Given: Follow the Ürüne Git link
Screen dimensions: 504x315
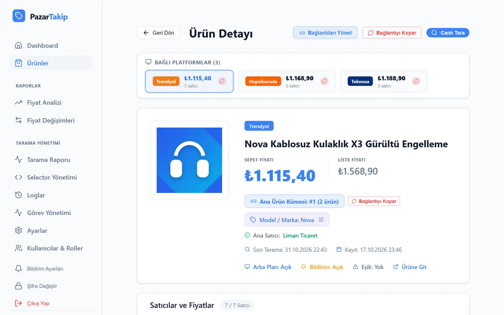Looking at the screenshot, I should (x=410, y=267).
